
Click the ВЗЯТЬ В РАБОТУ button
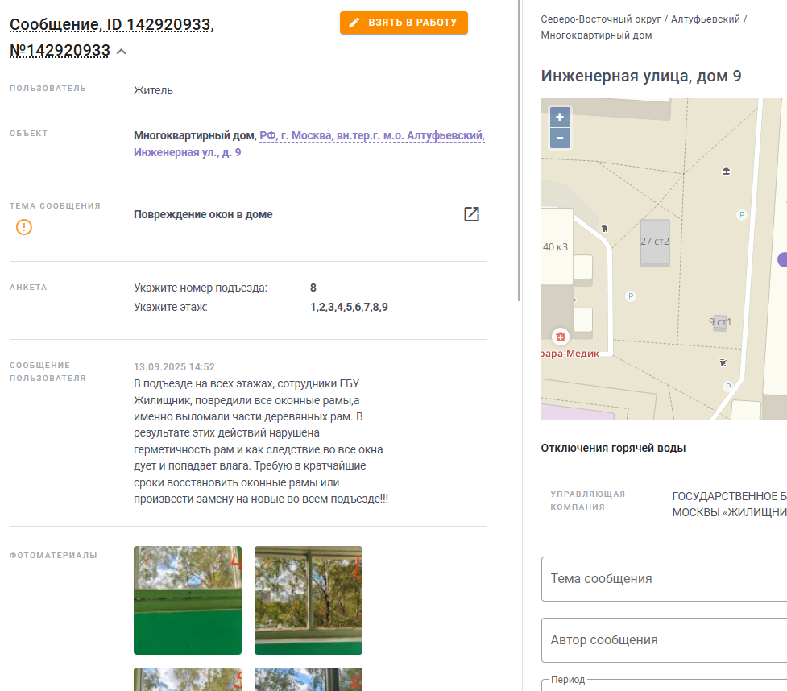404,23
